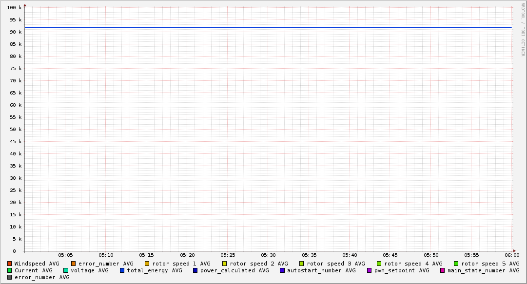
Task: Click the 05:30 time axis label
Action: (268, 255)
